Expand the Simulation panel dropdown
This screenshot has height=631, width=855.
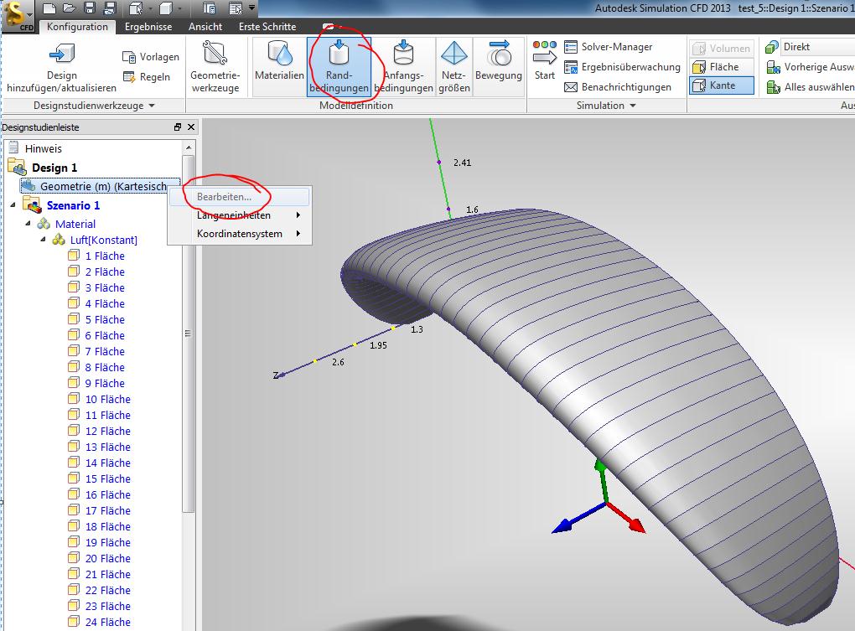point(633,106)
